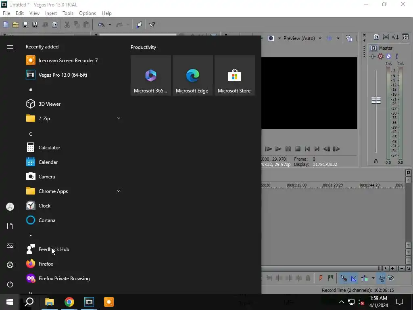The width and height of the screenshot is (413, 310).
Task: Click Master automation settings icon
Action: (x=372, y=56)
